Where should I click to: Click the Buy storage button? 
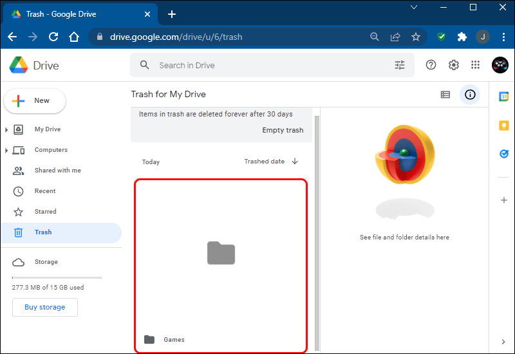[45, 308]
